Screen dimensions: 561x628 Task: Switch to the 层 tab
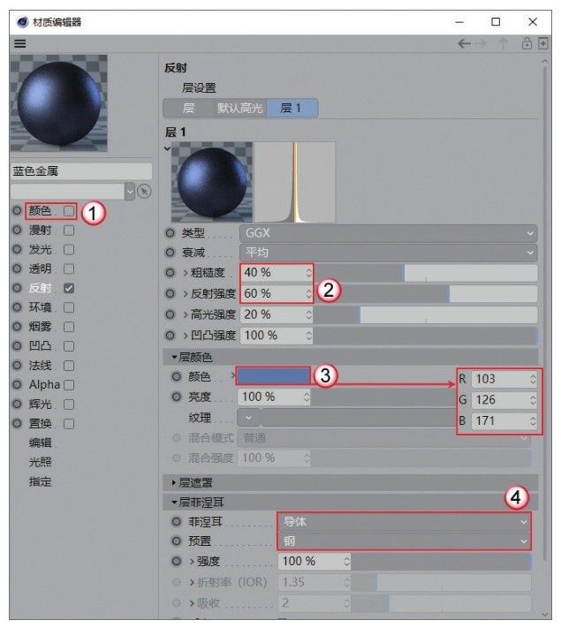(188, 108)
